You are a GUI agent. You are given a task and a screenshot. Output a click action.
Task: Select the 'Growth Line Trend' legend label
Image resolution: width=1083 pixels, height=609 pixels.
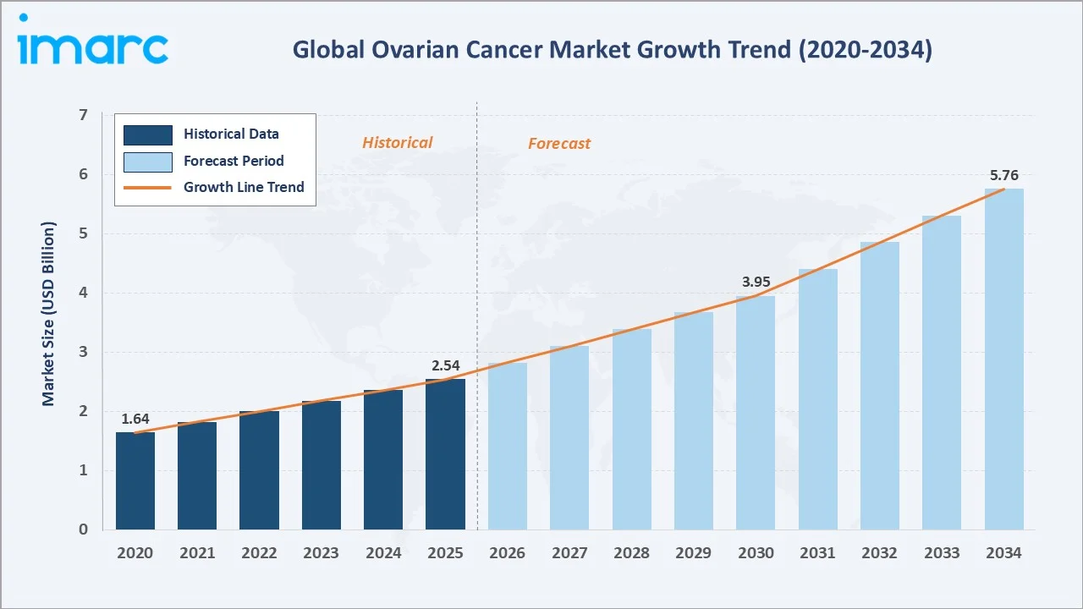click(x=244, y=187)
